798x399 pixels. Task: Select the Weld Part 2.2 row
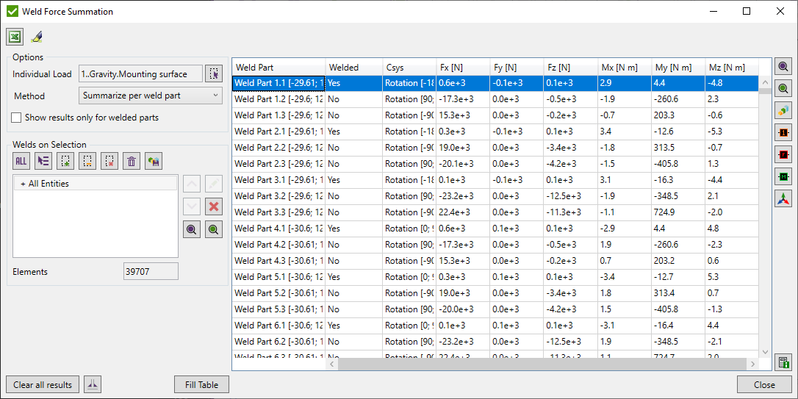[279, 148]
